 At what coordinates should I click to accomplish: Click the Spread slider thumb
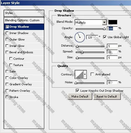tap(82, 52)
